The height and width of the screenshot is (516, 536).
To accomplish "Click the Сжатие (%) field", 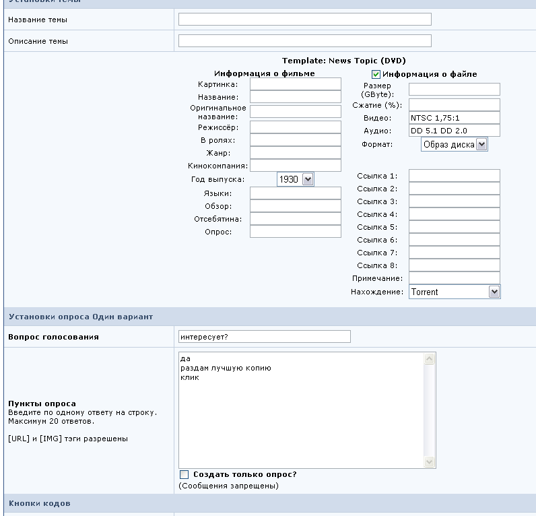I will 455,105.
